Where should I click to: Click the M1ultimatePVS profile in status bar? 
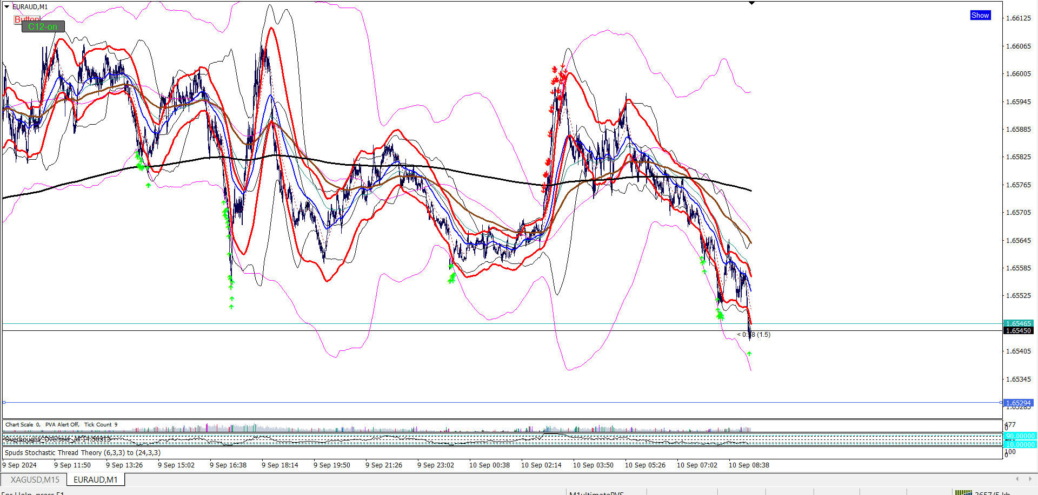coord(596,493)
